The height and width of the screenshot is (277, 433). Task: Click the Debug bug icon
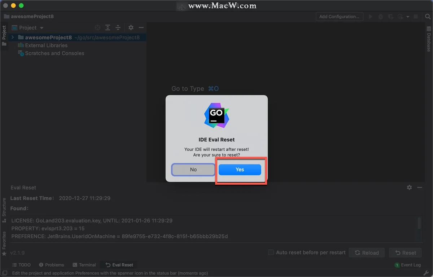pyautogui.click(x=381, y=17)
